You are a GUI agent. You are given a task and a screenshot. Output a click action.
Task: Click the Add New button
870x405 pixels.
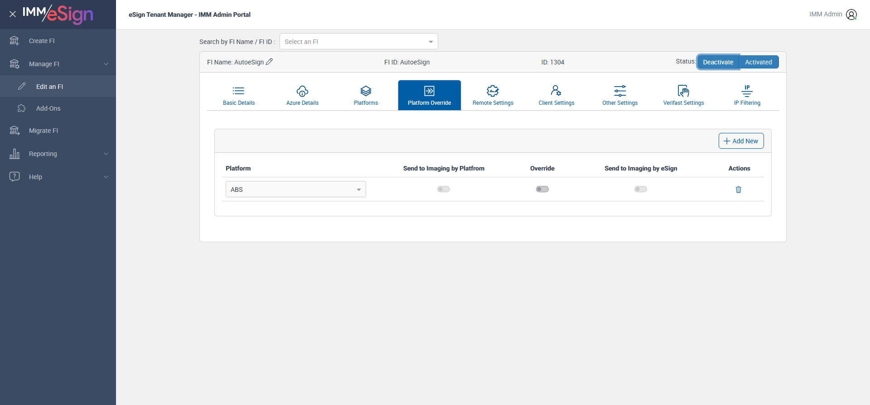[741, 141]
